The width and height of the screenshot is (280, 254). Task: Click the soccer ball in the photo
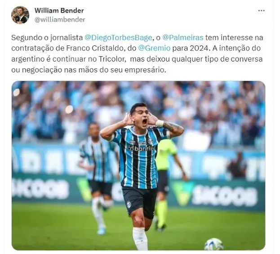click(213, 245)
